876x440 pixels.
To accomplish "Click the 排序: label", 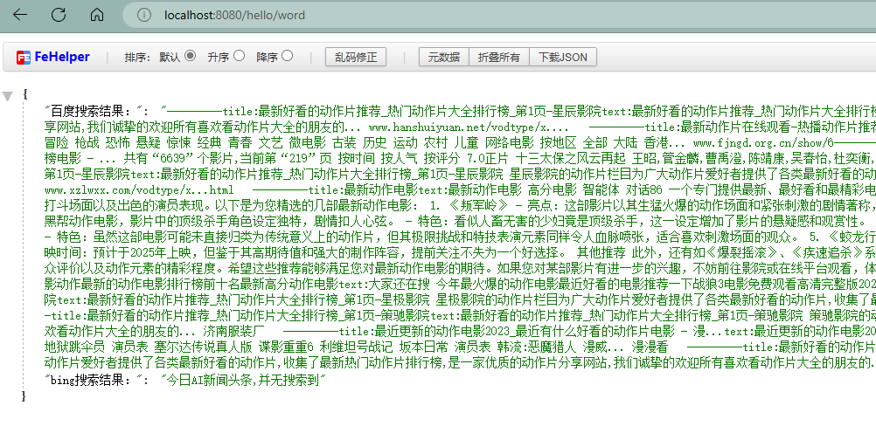I will point(138,57).
